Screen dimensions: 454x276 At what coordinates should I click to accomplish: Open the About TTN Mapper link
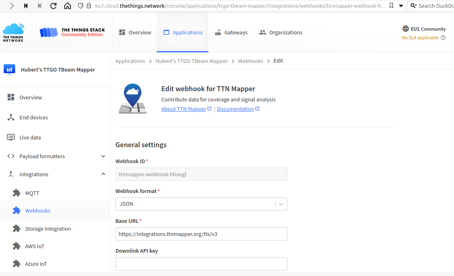[x=186, y=109]
